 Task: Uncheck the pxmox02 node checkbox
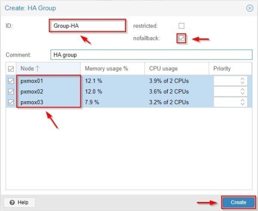tap(11, 91)
